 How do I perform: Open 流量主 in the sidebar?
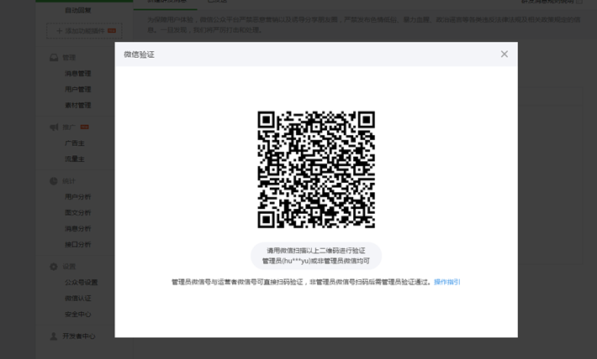(75, 159)
